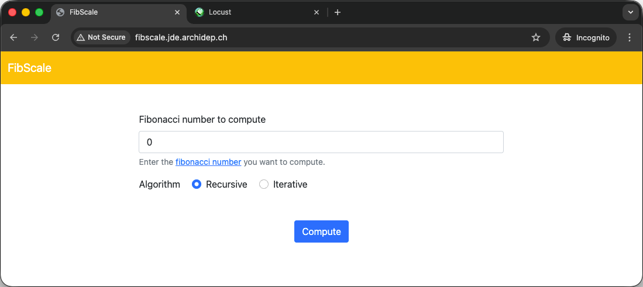Expand the tab search dropdown arrow
The image size is (643, 287).
tap(630, 12)
